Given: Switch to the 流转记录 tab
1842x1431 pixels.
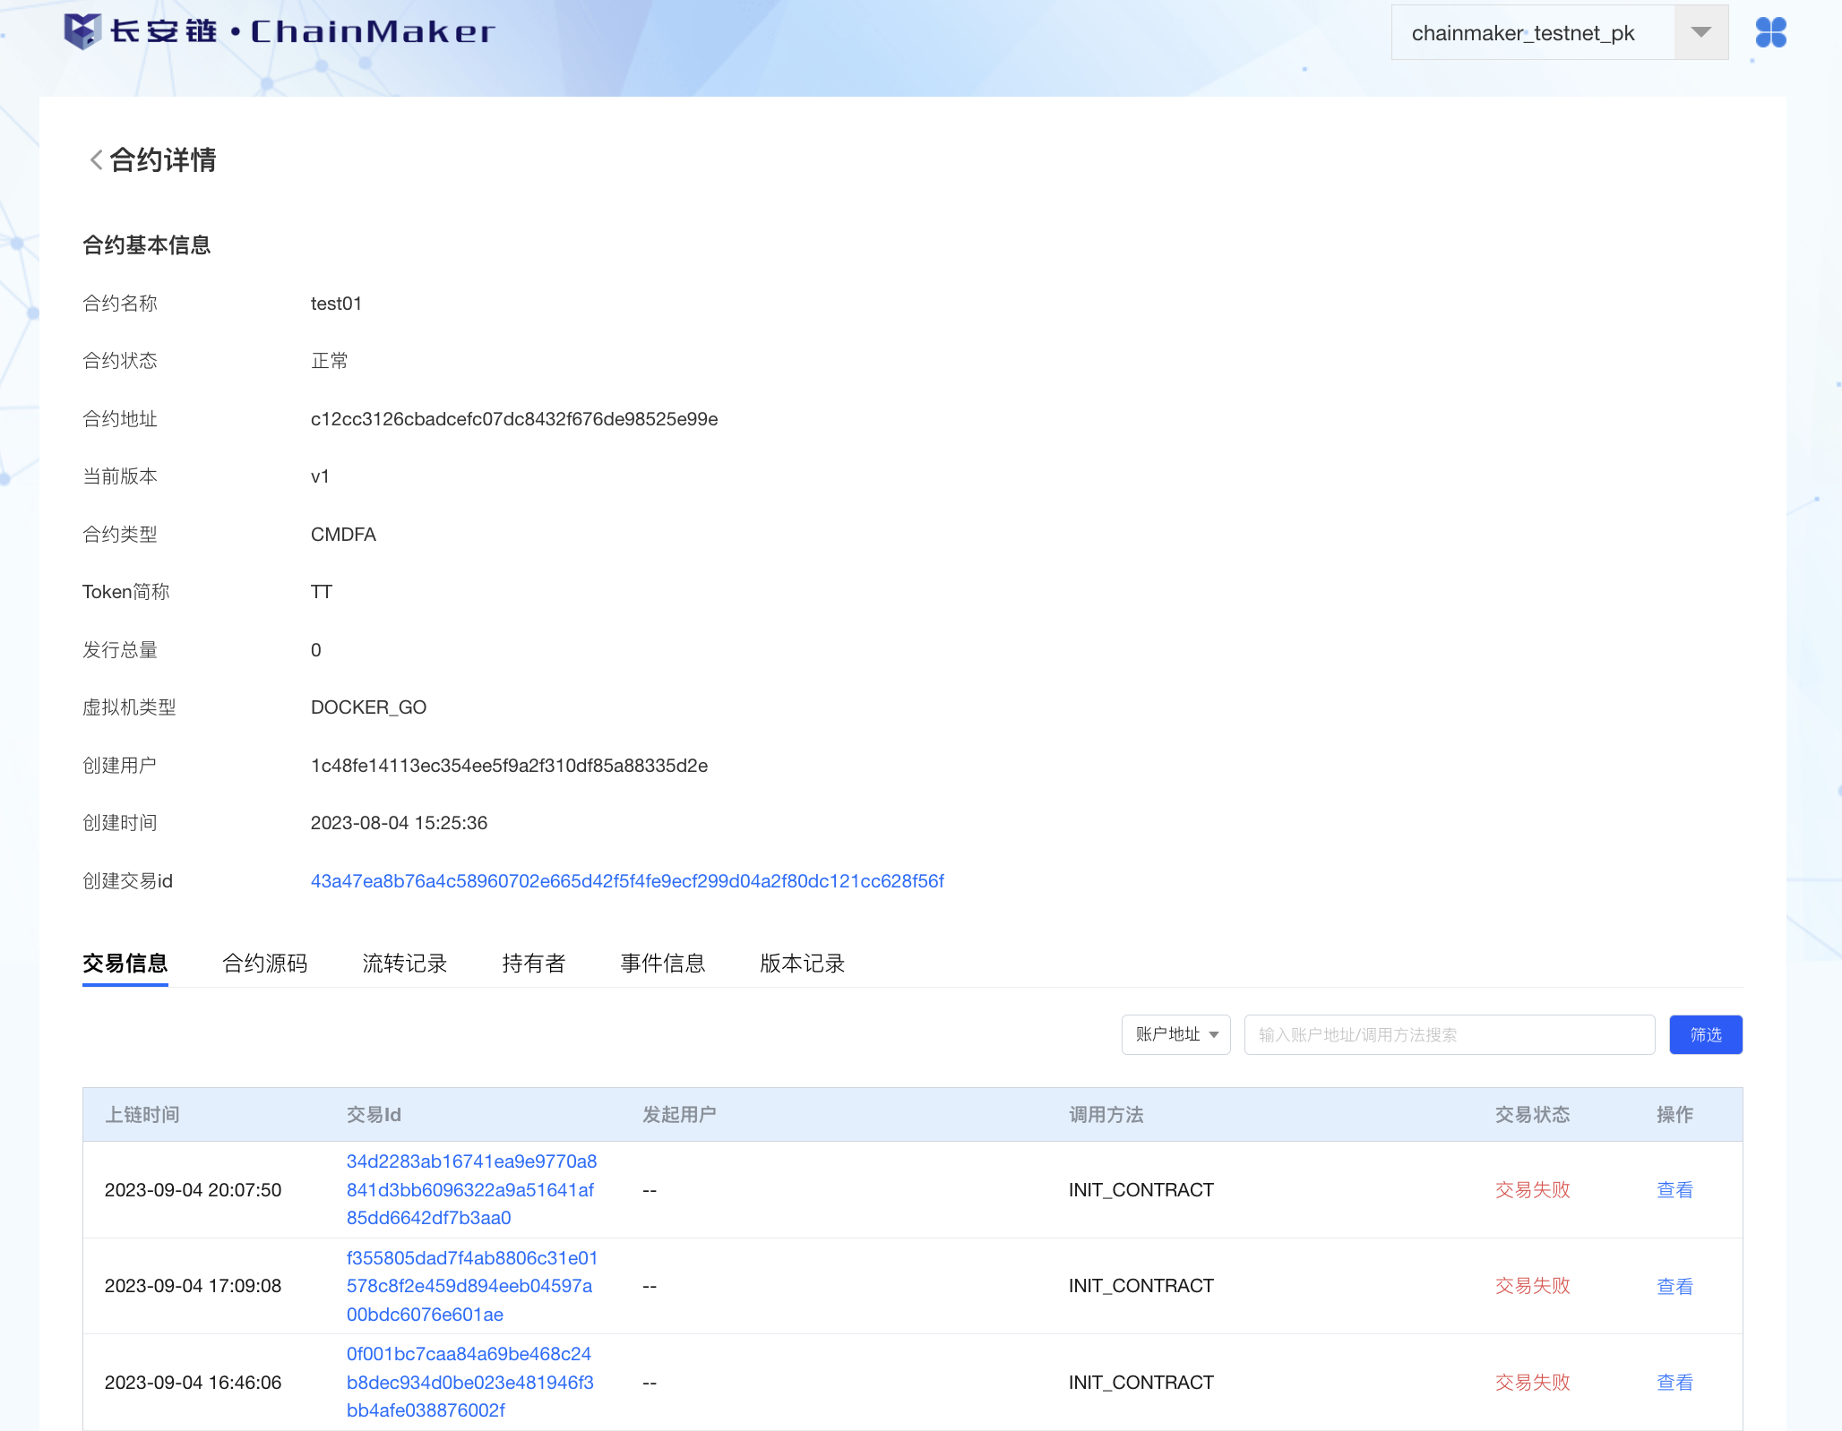Looking at the screenshot, I should pos(404,964).
